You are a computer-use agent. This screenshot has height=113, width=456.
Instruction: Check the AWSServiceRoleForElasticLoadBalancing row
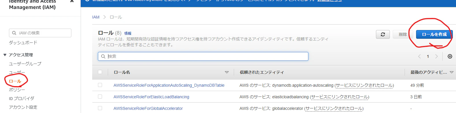coord(100,97)
